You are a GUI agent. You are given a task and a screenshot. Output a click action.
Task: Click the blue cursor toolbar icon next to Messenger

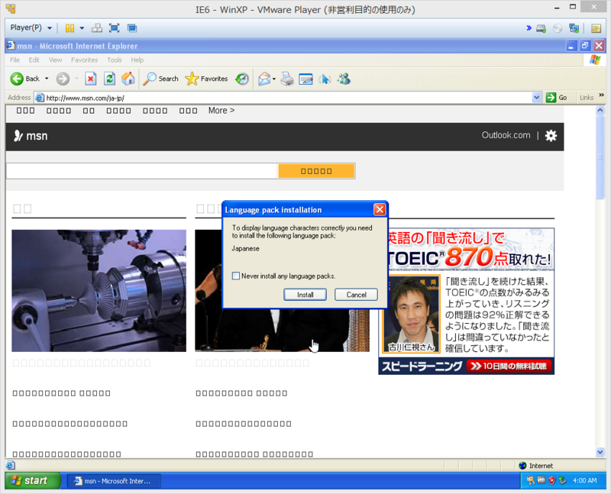pyautogui.click(x=325, y=79)
